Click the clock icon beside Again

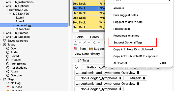click(8, 72)
